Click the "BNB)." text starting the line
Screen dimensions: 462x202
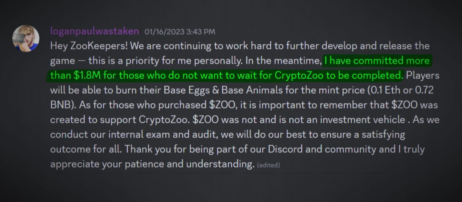pos(63,105)
